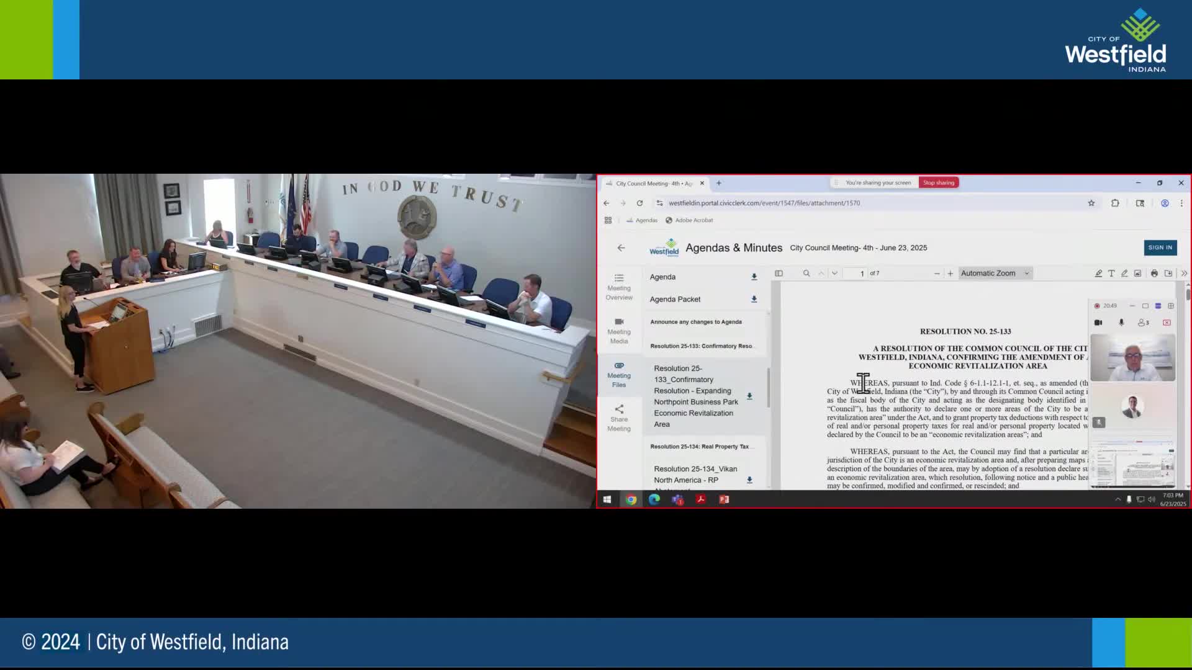Select the PDF add text tool

point(1111,274)
